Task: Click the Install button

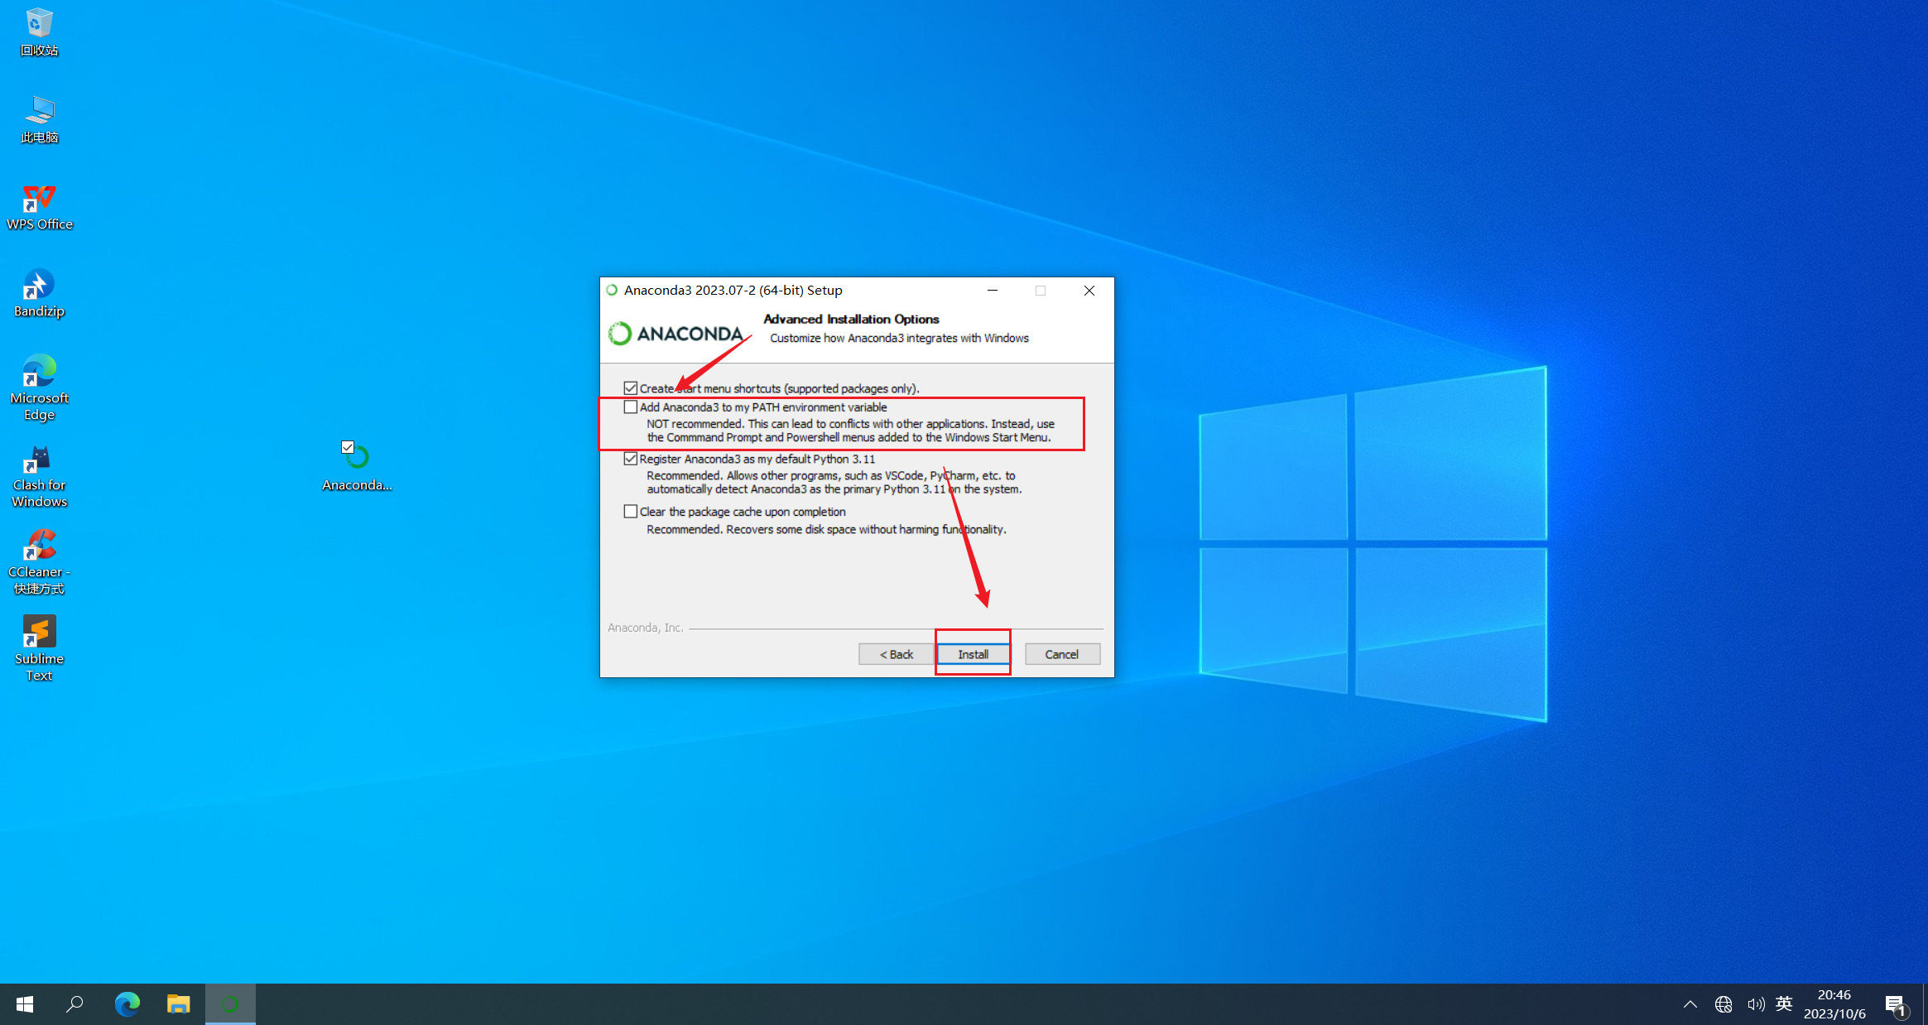Action: pyautogui.click(x=973, y=654)
